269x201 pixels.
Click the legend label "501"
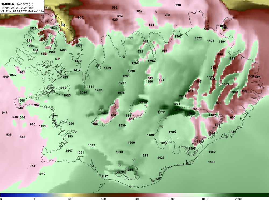[x=137, y=199]
